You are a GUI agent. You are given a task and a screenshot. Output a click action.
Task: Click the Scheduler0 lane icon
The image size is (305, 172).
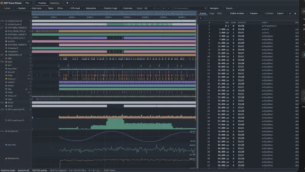coord(6,48)
